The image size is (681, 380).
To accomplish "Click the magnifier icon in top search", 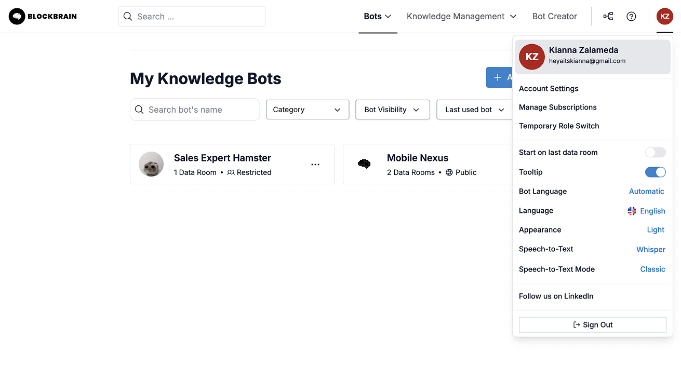I will click(128, 17).
